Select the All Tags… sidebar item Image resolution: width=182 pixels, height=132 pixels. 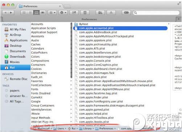click(17, 101)
